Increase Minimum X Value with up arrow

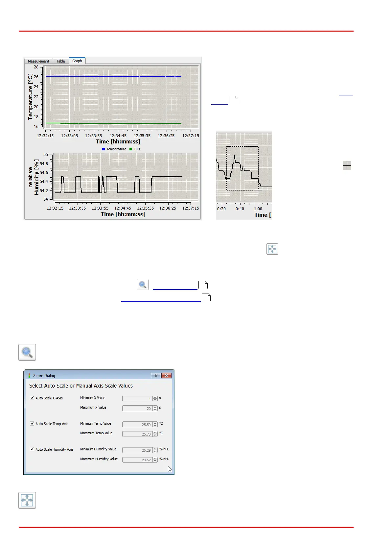click(x=155, y=397)
